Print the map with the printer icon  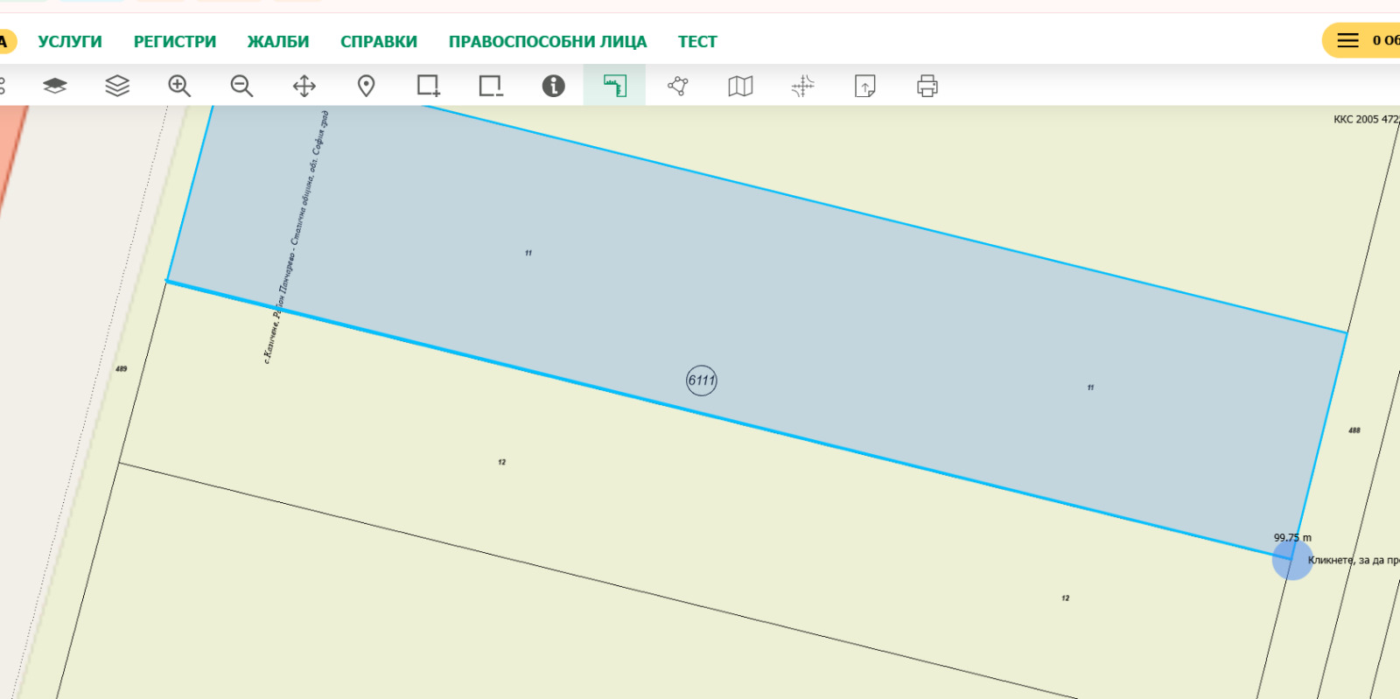[x=927, y=86]
